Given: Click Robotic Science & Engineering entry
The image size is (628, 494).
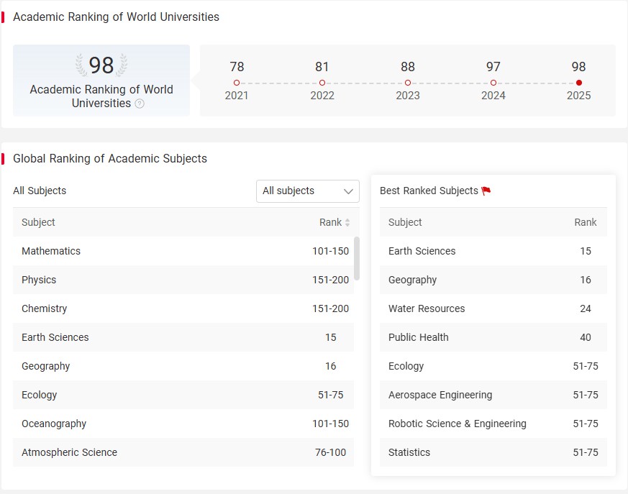Looking at the screenshot, I should 493,424.
